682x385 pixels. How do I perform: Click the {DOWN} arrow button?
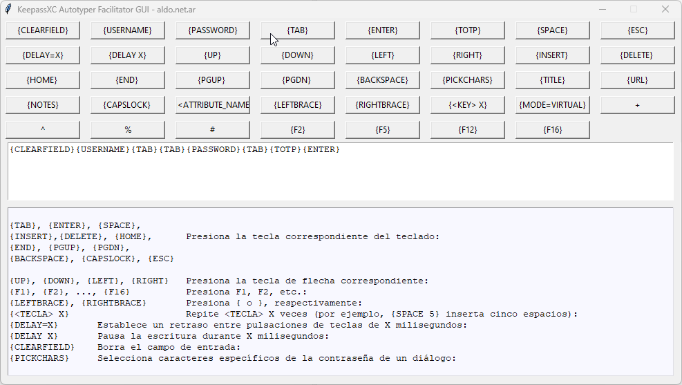pos(298,55)
